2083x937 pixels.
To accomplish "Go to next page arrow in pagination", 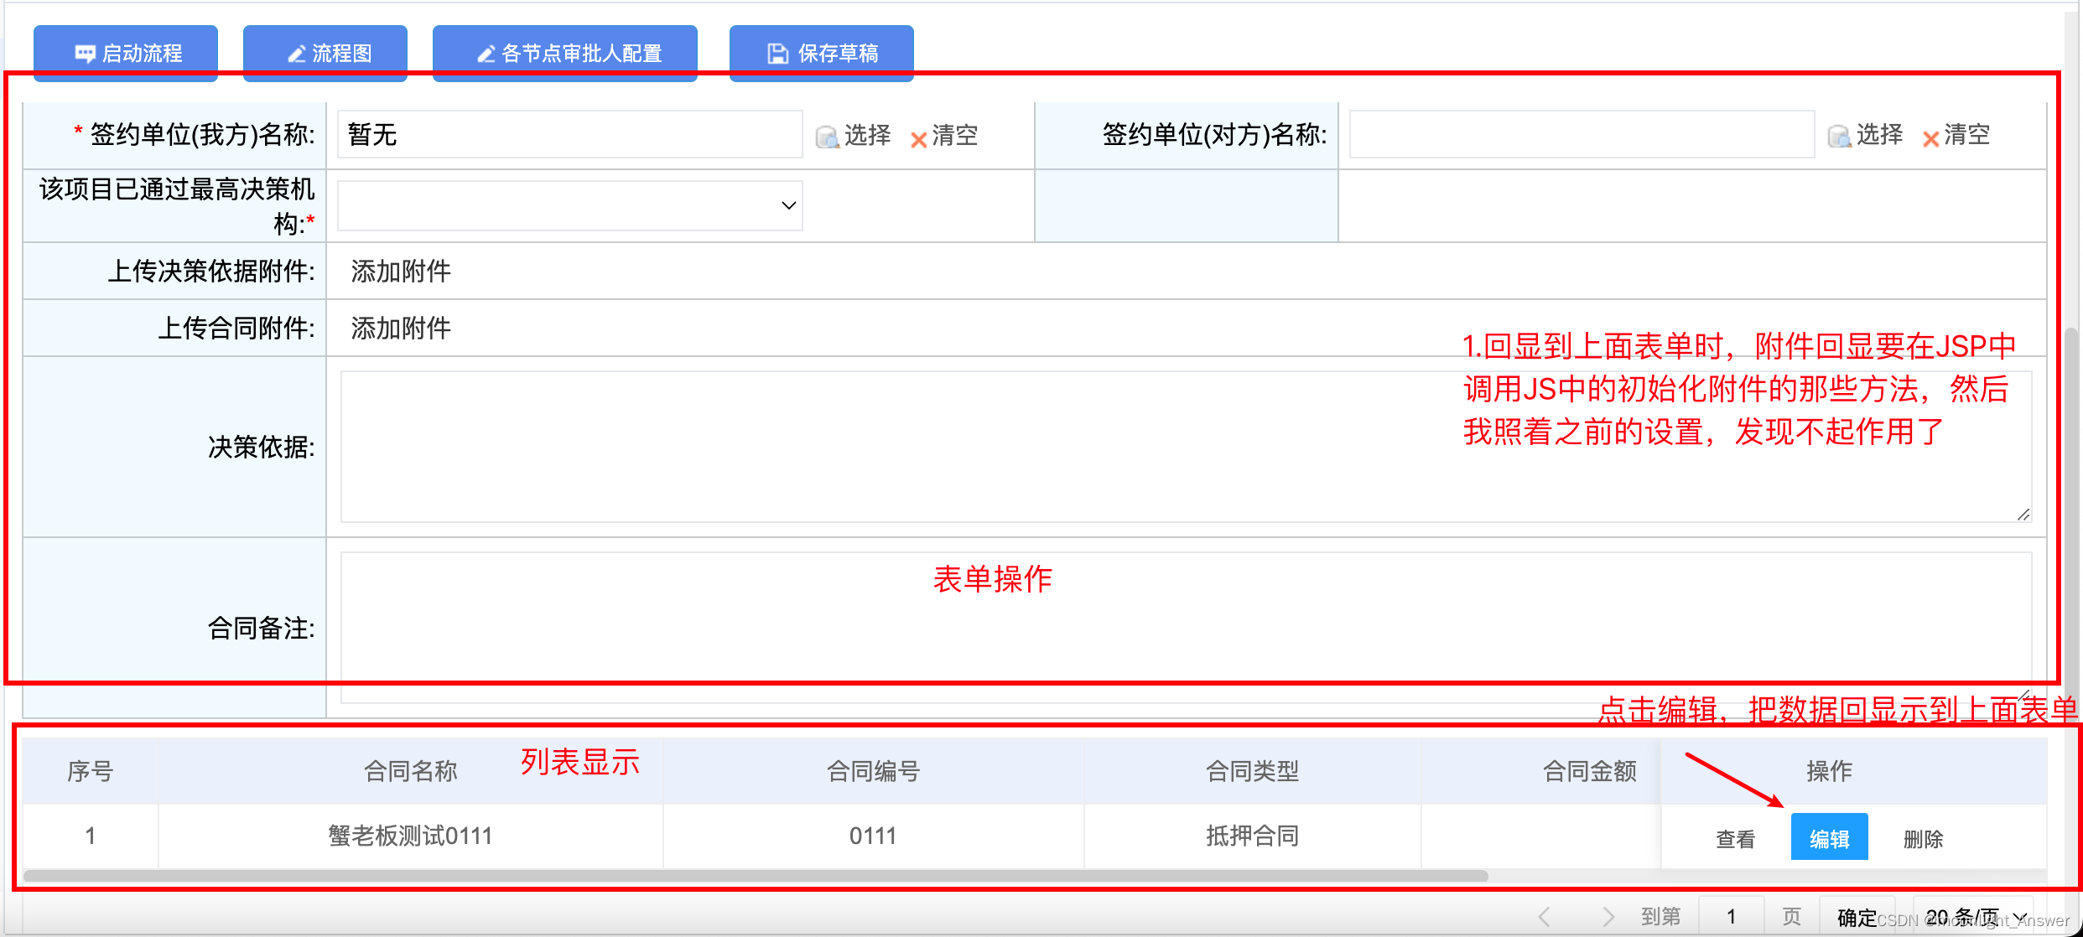I will tap(1608, 917).
